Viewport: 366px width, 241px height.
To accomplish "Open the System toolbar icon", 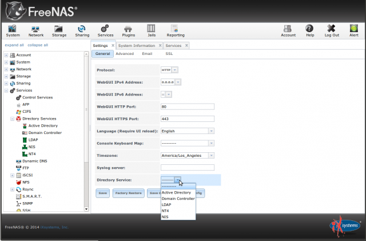I will (x=13, y=31).
